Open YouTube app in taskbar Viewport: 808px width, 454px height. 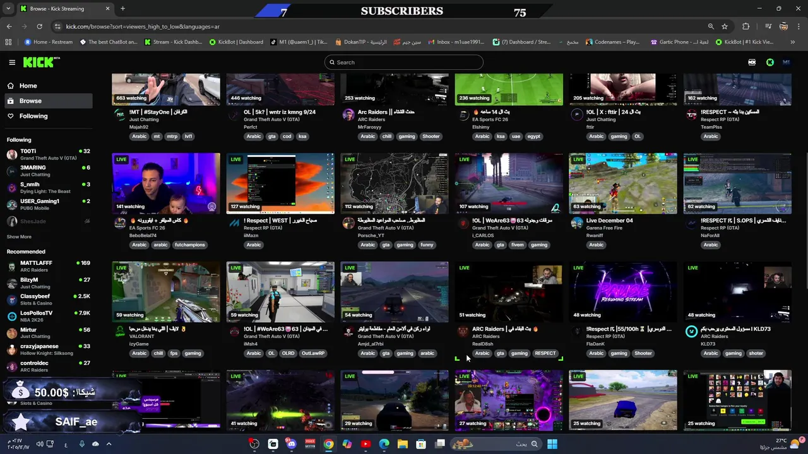tap(365, 444)
